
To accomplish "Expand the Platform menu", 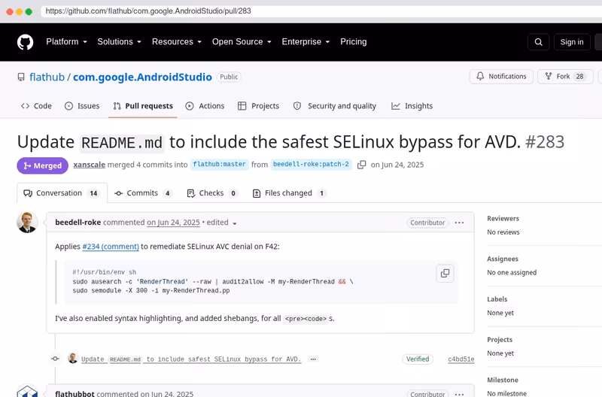I will (x=66, y=42).
